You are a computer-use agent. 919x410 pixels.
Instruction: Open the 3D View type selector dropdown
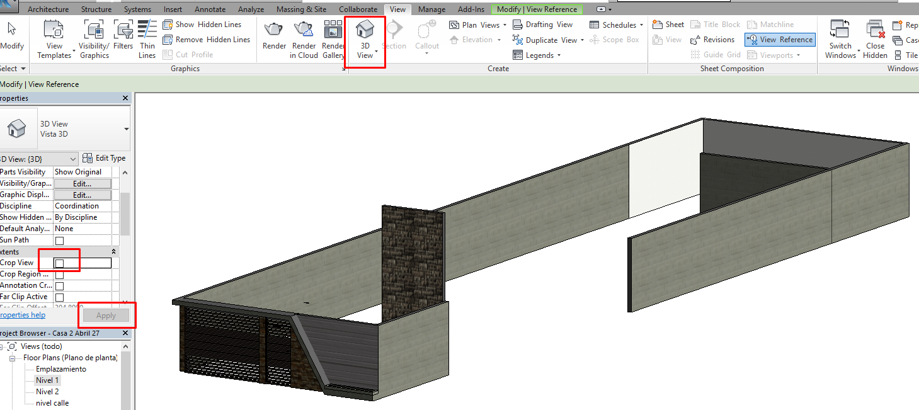point(127,129)
